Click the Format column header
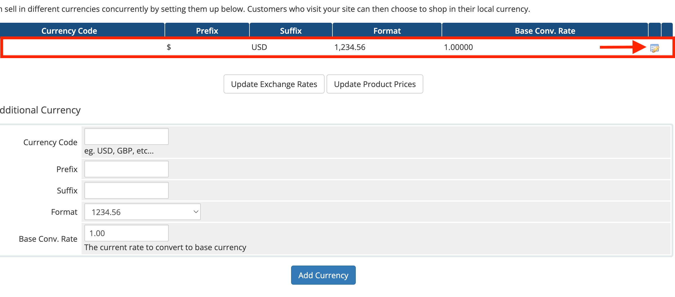Viewport: 675px width, 297px height. [387, 31]
